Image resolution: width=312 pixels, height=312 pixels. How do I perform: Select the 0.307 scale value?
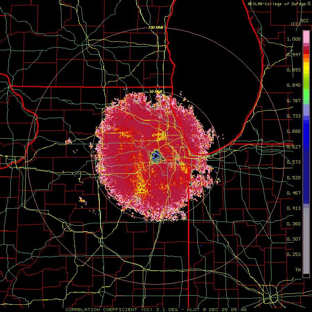pos(294,239)
